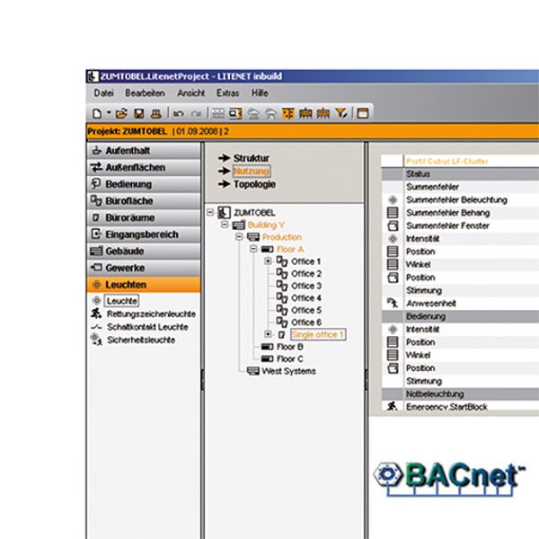Collapse the ZUMTOBEL root node
The height and width of the screenshot is (539, 539).
(210, 212)
